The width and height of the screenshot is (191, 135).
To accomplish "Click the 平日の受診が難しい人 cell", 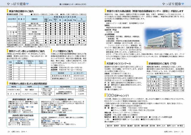I will (35, 29).
